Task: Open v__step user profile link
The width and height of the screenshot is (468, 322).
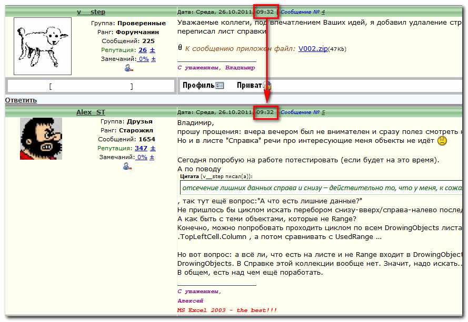Action: tap(91, 12)
